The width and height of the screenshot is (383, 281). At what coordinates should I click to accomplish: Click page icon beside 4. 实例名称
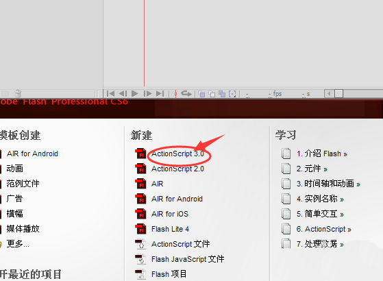[x=286, y=199]
